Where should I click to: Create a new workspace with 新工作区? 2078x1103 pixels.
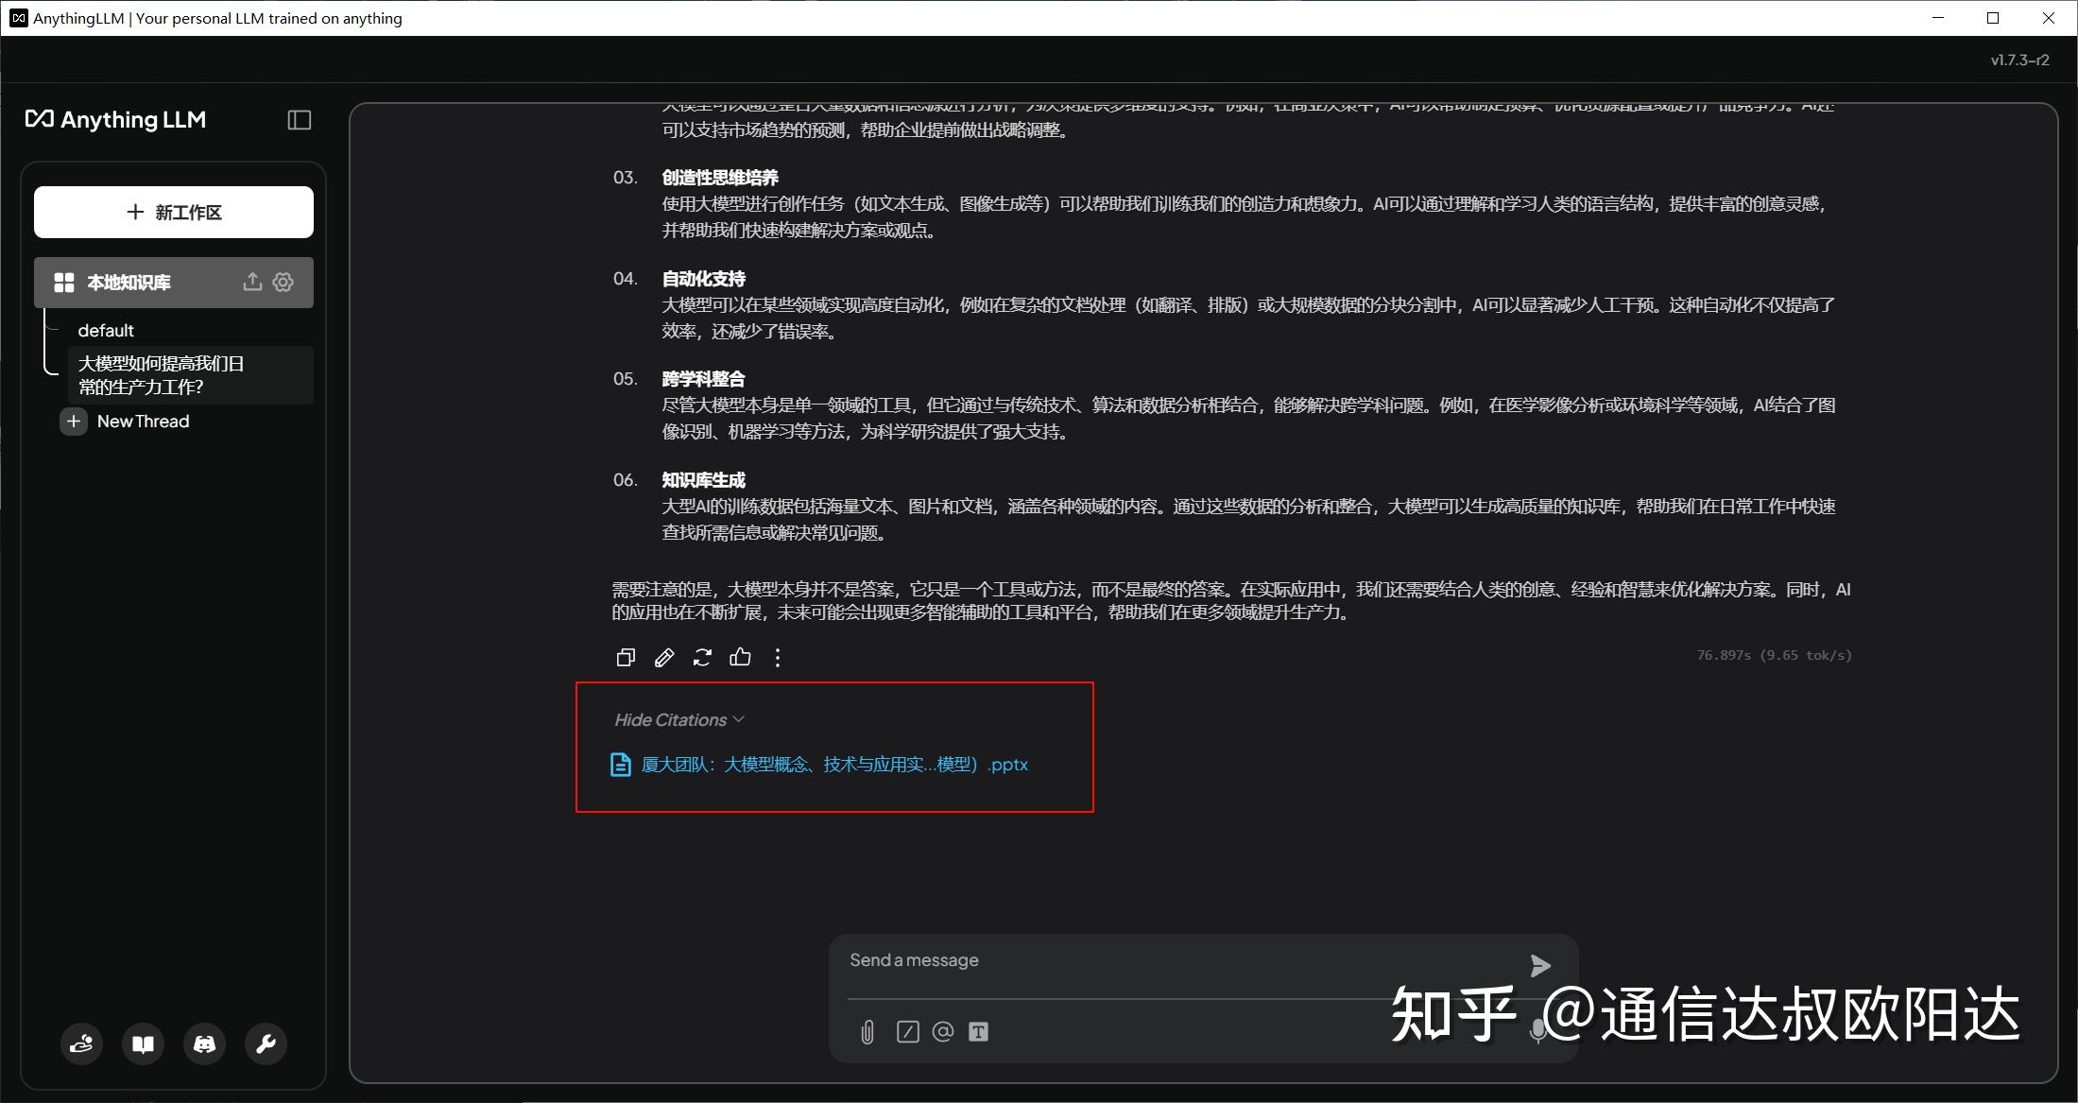click(174, 212)
